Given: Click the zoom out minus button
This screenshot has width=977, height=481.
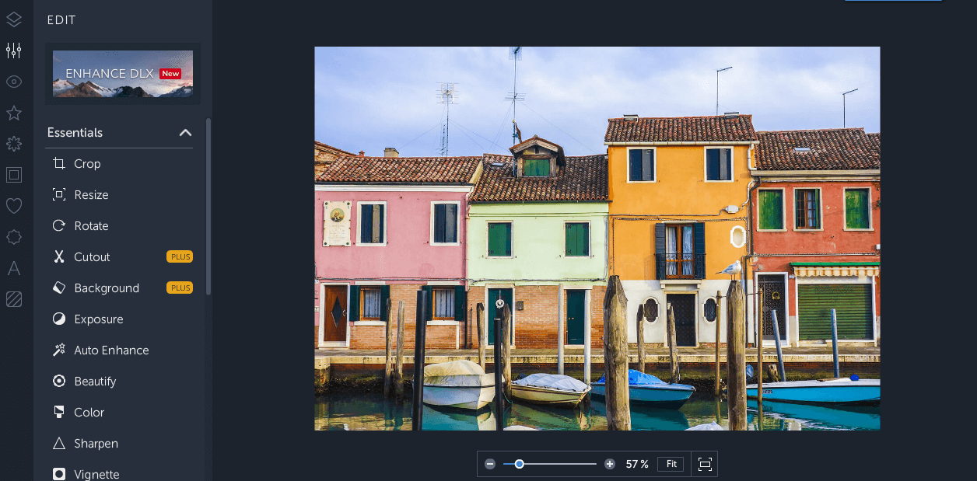Looking at the screenshot, I should tap(490, 464).
